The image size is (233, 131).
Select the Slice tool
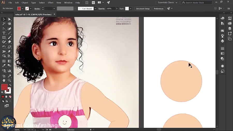click(x=10, y=76)
